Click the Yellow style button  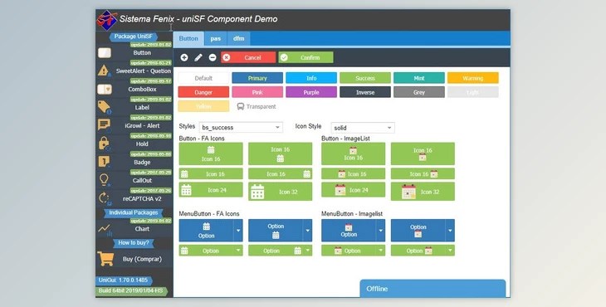click(x=203, y=106)
